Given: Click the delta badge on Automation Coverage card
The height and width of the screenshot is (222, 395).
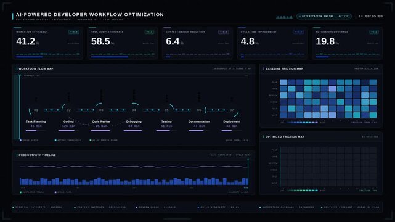Looking at the screenshot, I should pyautogui.click(x=374, y=31).
